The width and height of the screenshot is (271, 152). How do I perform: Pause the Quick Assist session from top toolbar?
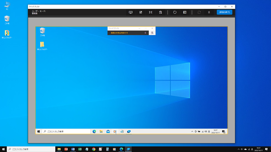pyautogui.click(x=209, y=12)
